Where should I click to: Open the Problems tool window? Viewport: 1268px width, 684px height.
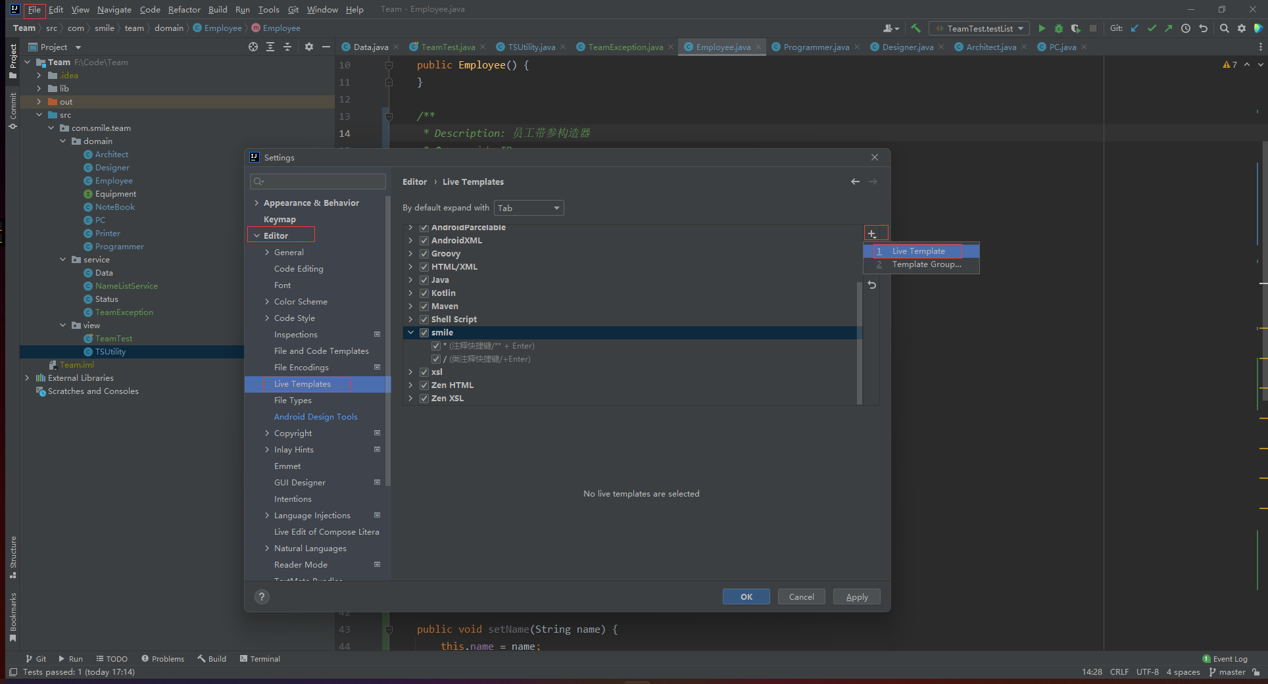162,658
